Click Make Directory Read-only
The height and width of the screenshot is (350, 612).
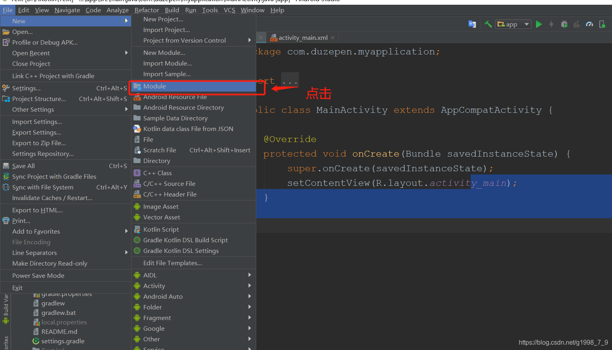tap(66, 264)
